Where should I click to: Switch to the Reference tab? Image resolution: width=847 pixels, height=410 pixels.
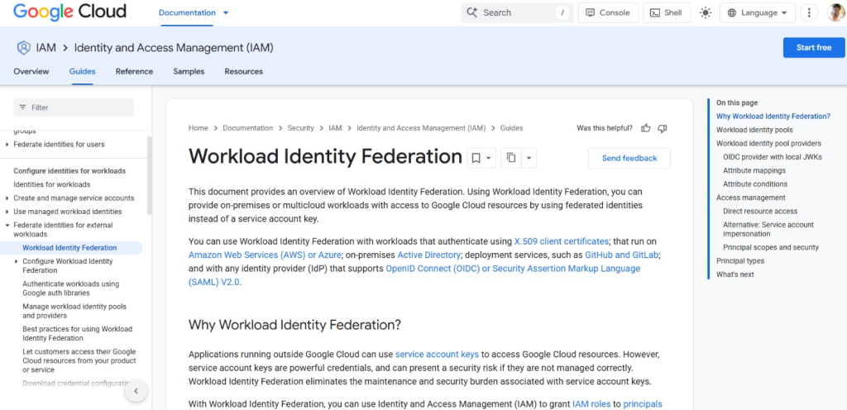coord(135,71)
